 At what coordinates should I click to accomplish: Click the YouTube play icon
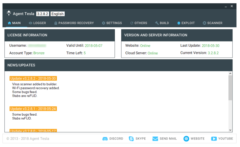click(214, 139)
